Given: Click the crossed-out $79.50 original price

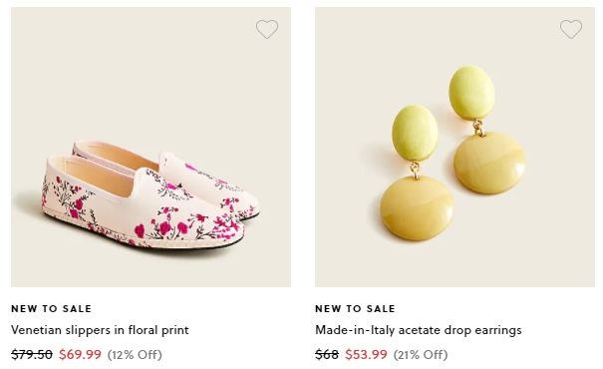Looking at the screenshot, I should 32,354.
